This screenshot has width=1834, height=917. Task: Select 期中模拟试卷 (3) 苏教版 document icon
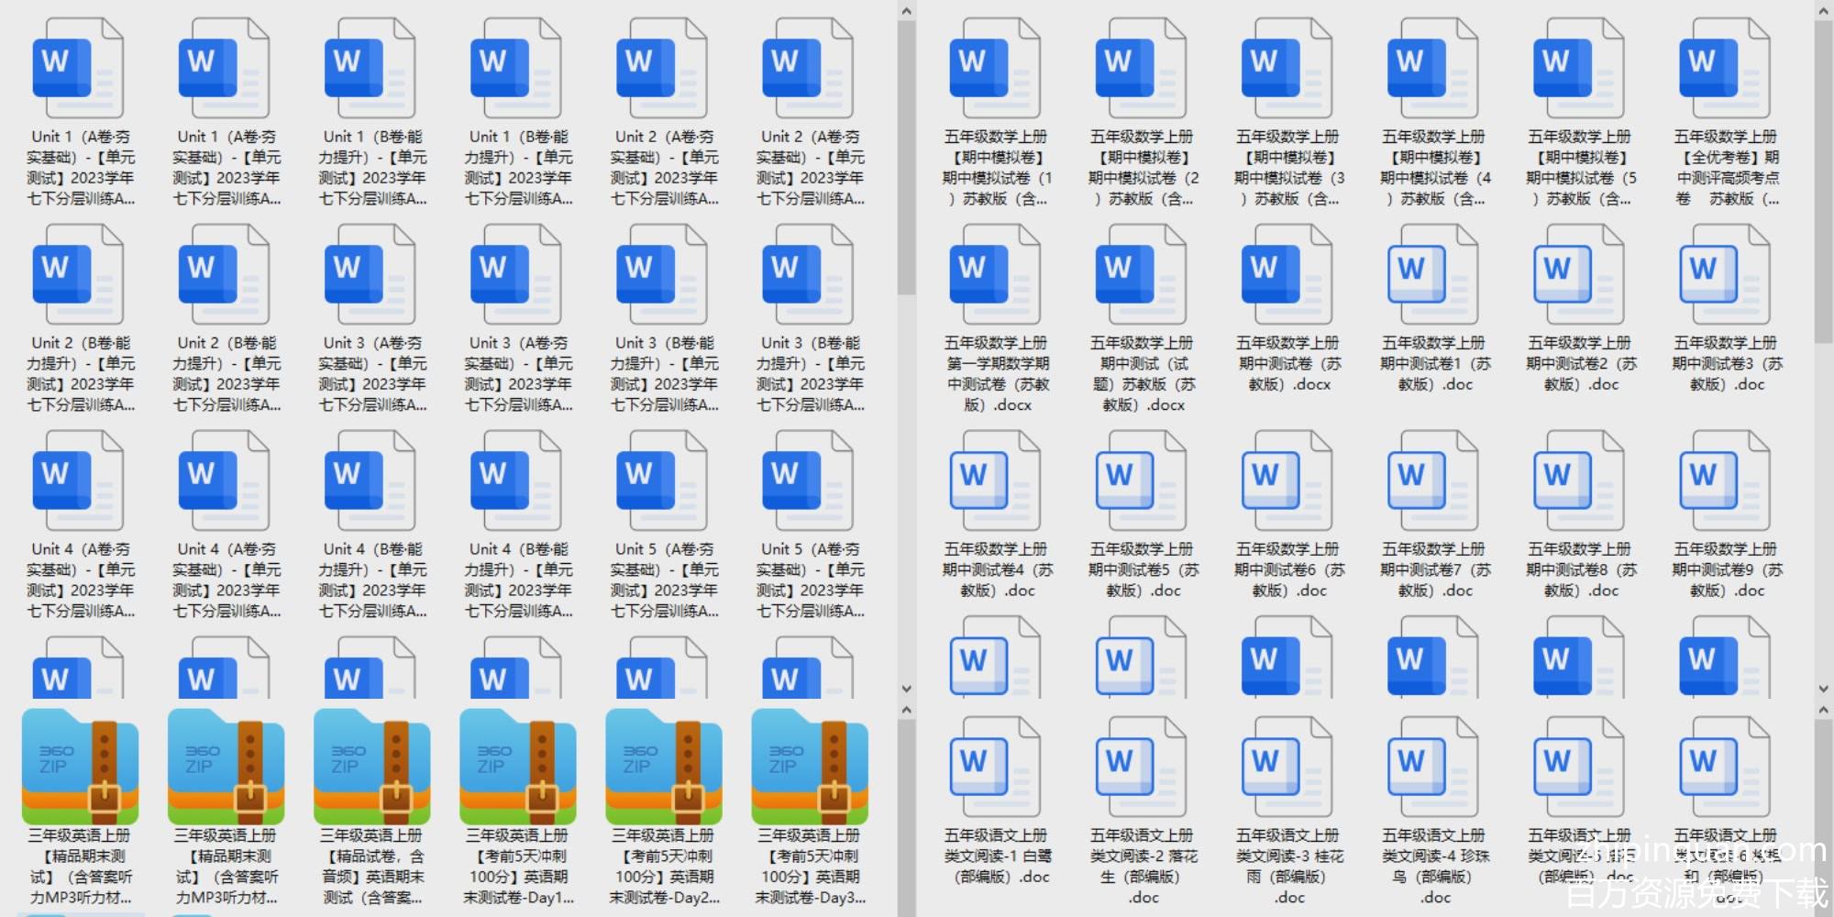1287,69
